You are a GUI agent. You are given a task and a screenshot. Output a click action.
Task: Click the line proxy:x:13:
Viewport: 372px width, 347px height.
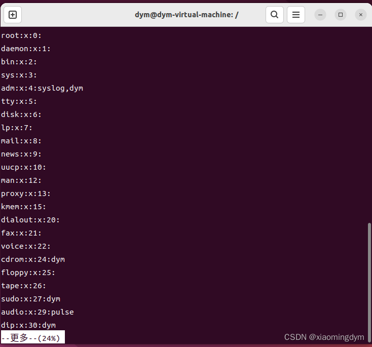coord(26,194)
